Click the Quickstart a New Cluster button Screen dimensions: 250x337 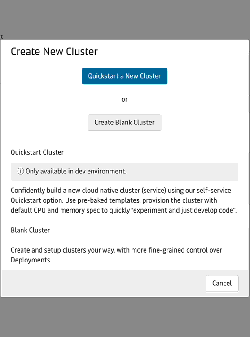124,76
